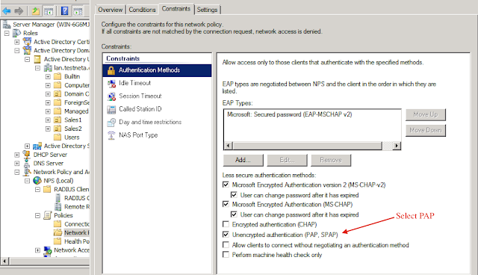Expand the DNS Server node
Viewport: 478px width, 275px height.
point(17,164)
